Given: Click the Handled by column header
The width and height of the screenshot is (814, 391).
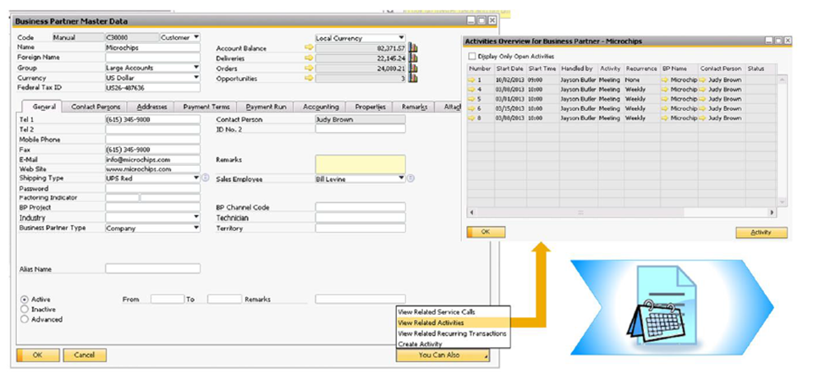Looking at the screenshot, I should (x=578, y=69).
